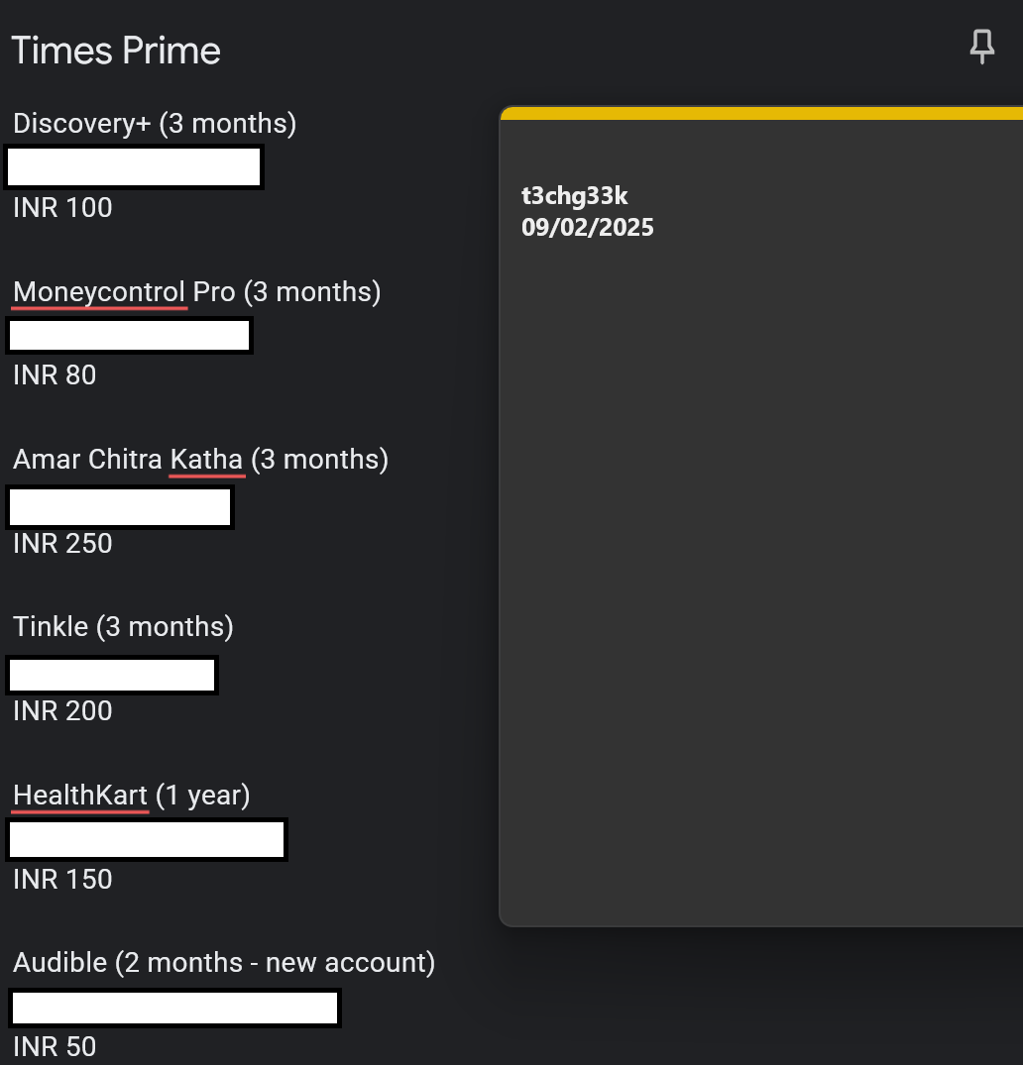Viewport: 1023px width, 1065px height.
Task: Click the Discovery+ (3 months) line
Action: 155,124
